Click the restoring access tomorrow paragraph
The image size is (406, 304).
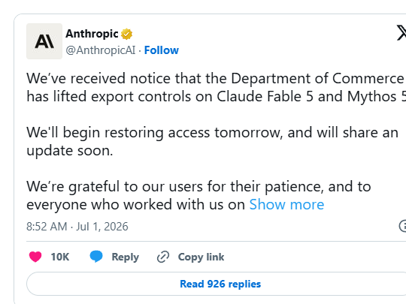212,141
